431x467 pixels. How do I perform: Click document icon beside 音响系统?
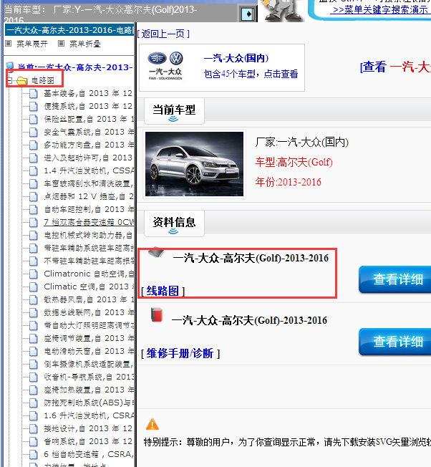click(34, 442)
